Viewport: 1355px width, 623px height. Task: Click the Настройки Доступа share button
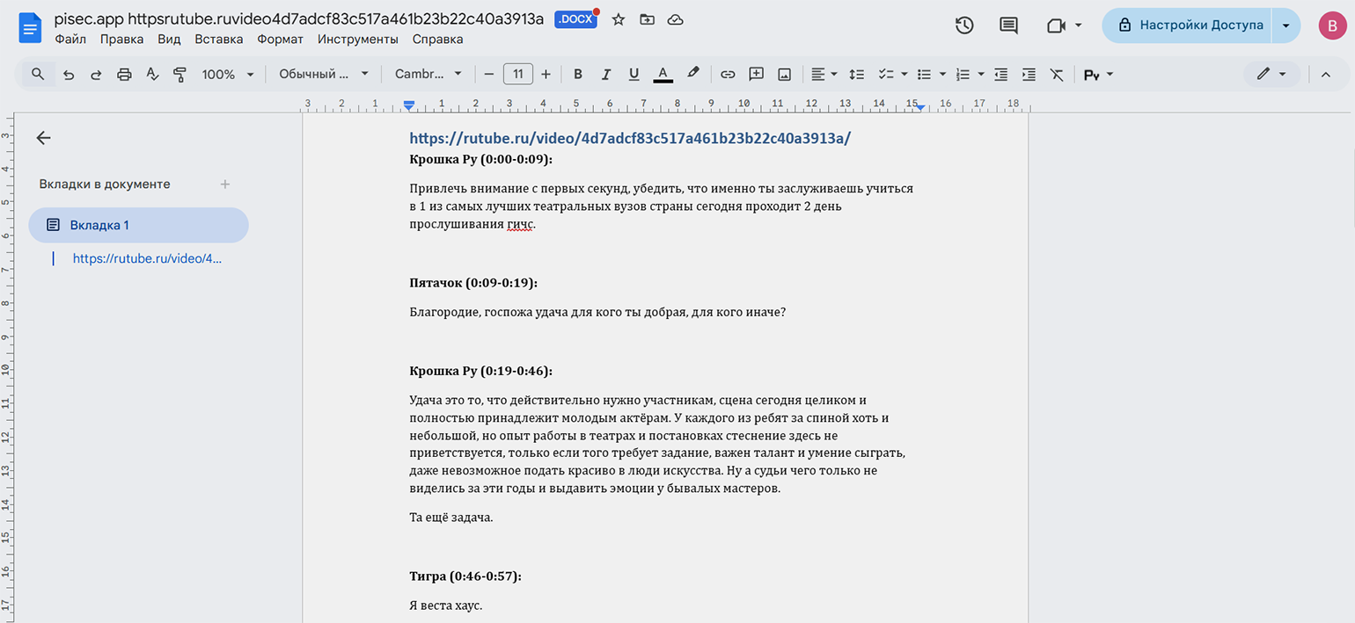1190,25
